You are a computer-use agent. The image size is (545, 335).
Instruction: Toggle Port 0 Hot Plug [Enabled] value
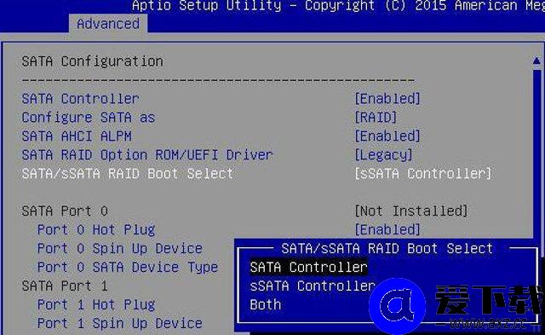(387, 230)
